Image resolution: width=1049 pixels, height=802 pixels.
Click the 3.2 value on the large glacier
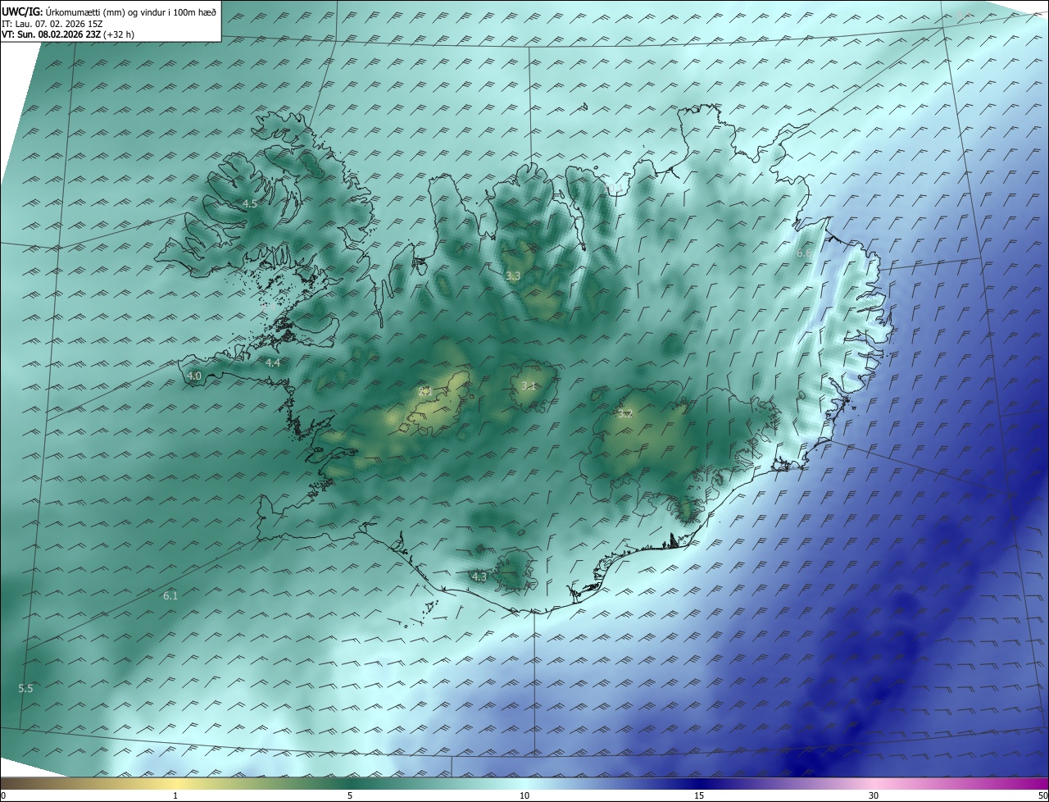(625, 414)
